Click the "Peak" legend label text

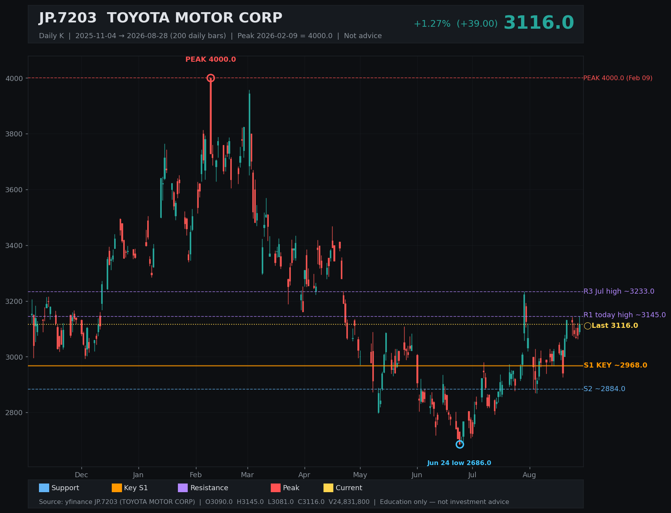(291, 488)
